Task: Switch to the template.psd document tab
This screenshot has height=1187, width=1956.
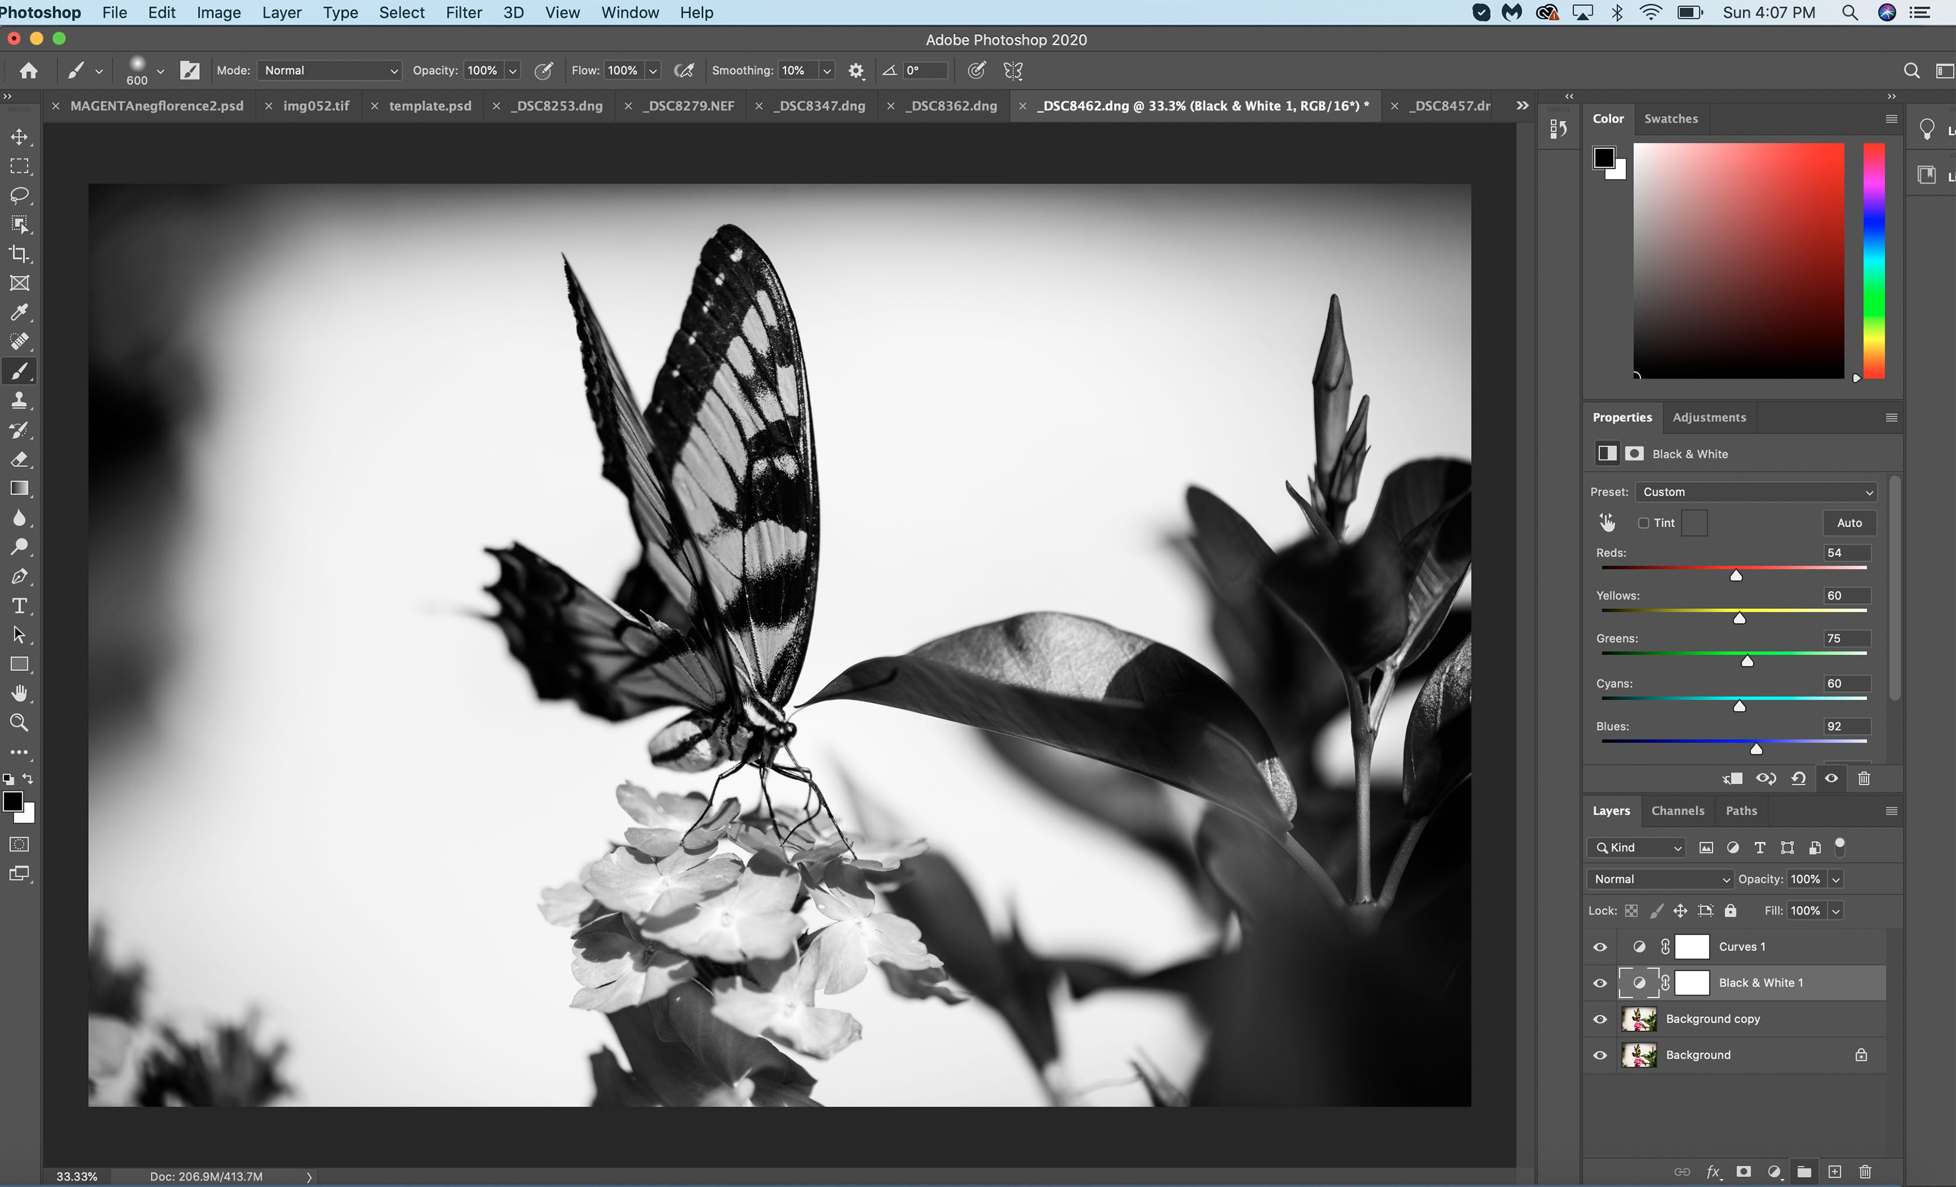Action: pos(430,106)
